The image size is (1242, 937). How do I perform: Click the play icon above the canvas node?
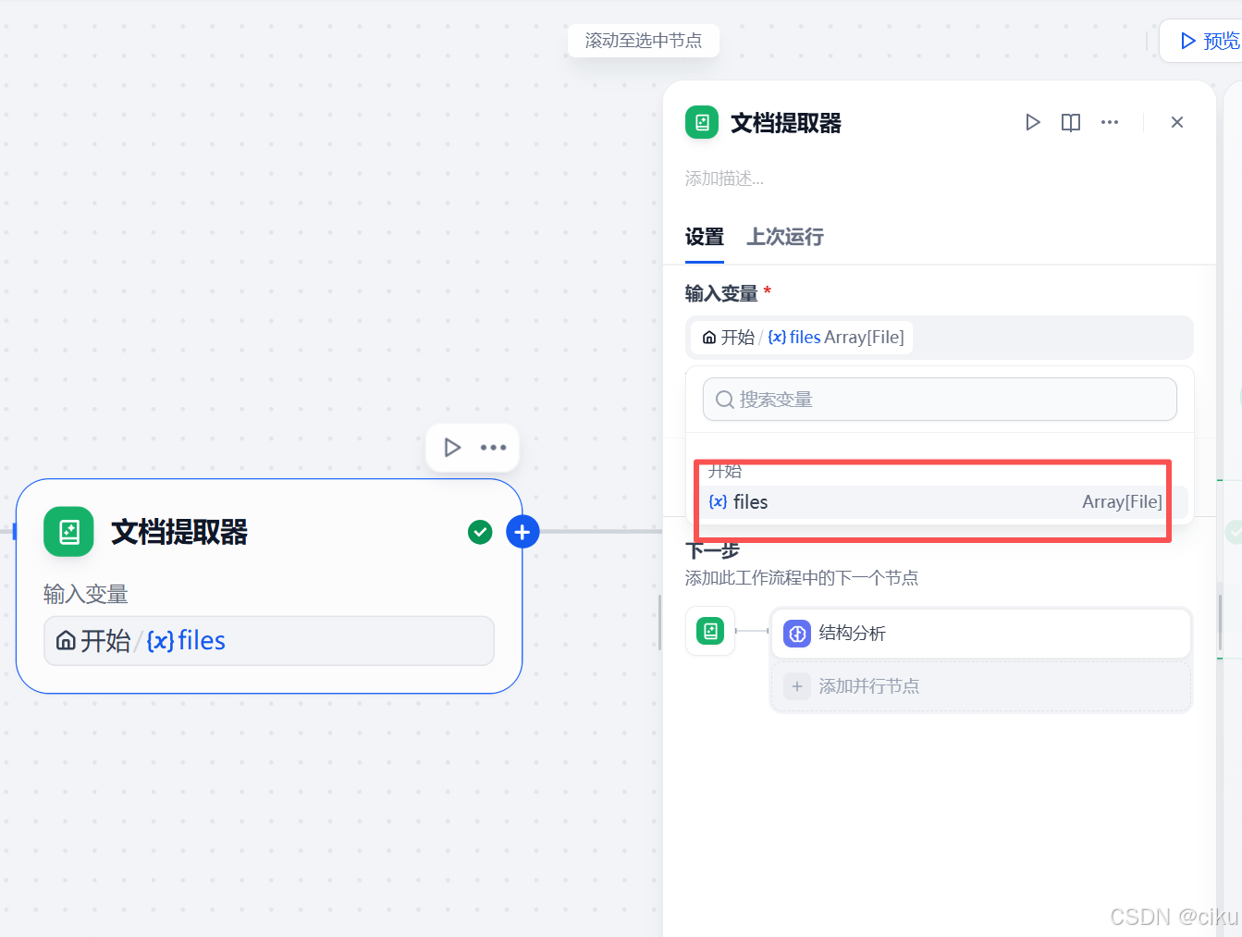[452, 447]
